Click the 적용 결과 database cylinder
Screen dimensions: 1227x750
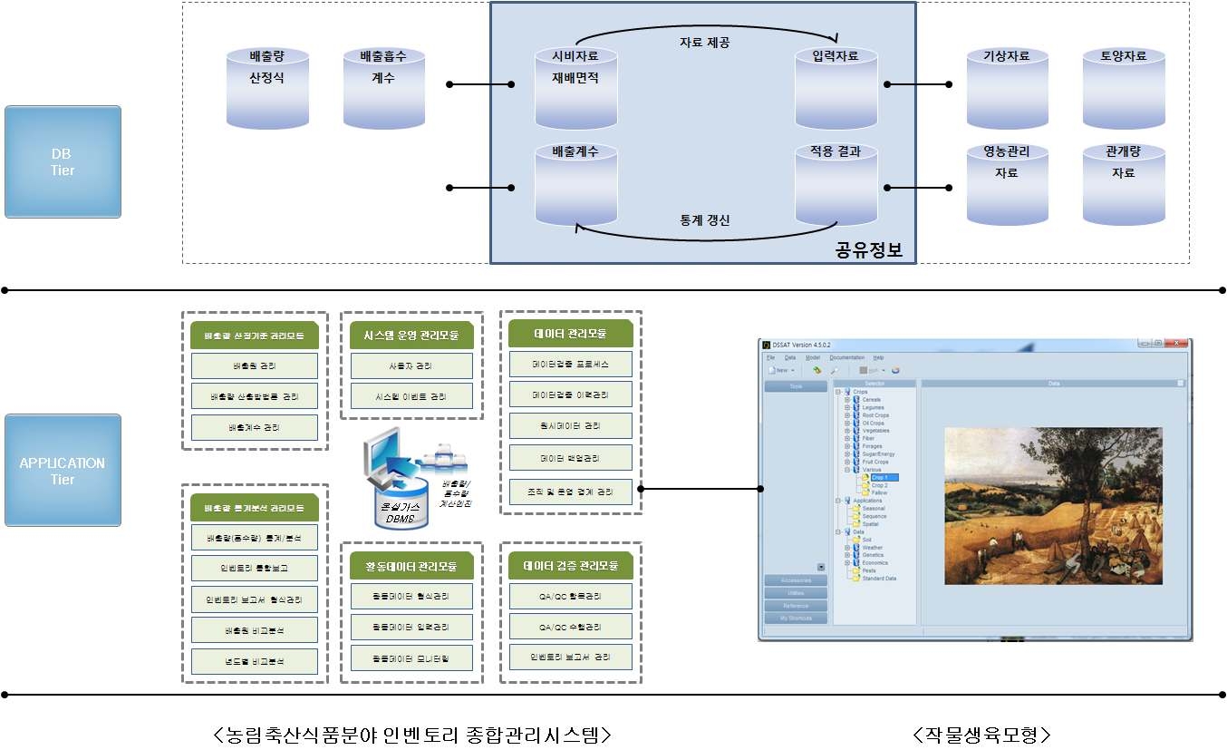836,184
